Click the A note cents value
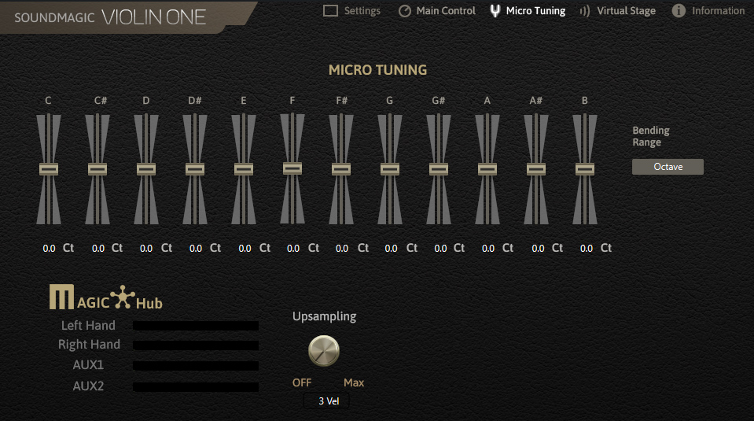The image size is (754, 421). coord(488,249)
